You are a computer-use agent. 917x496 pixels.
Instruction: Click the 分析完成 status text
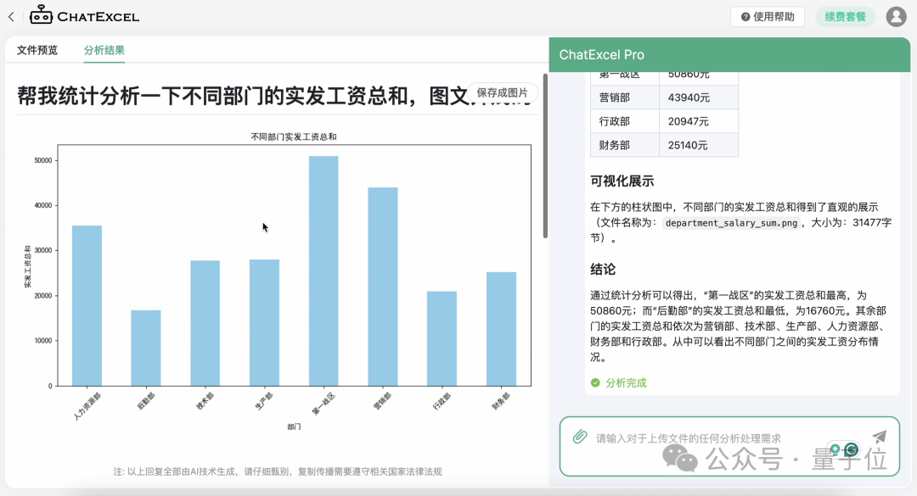pyautogui.click(x=626, y=383)
